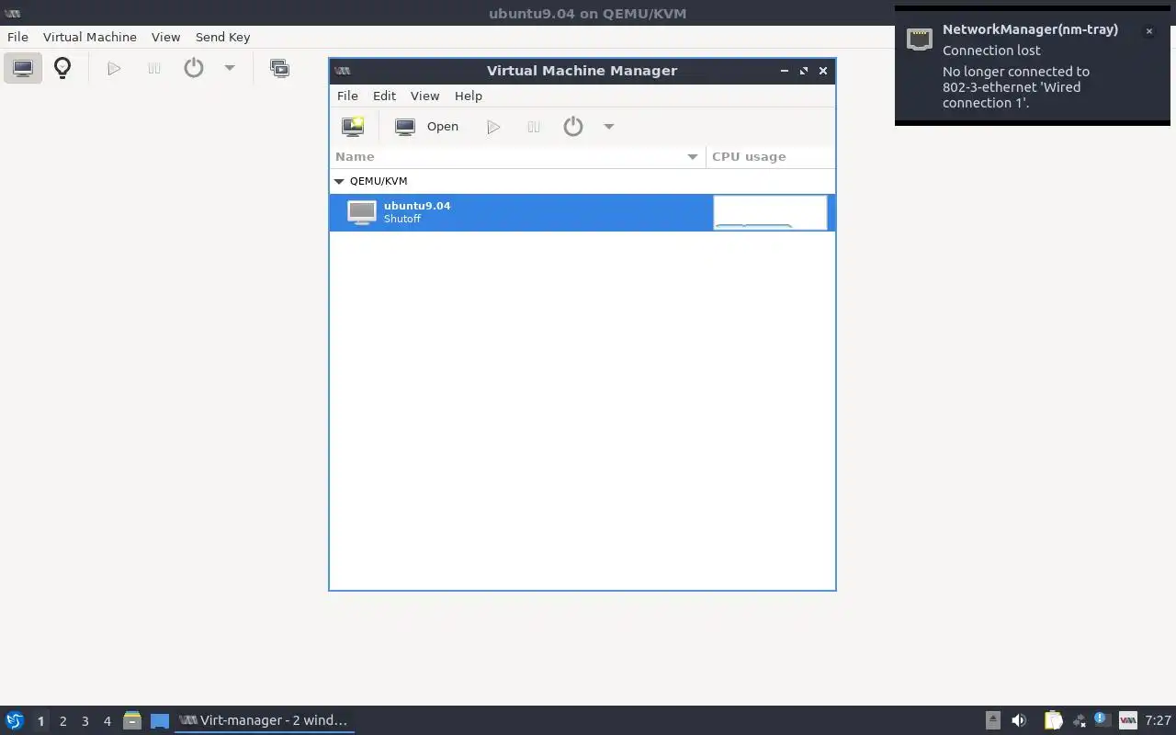Viewport: 1176px width, 735px height.
Task: Open the volume control tray icon
Action: click(x=1019, y=720)
